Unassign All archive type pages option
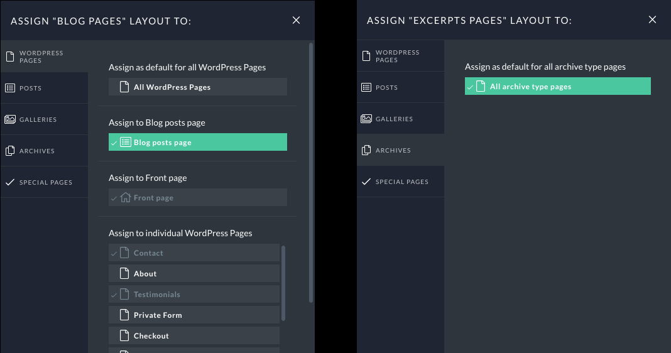The height and width of the screenshot is (353, 671). pos(558,87)
